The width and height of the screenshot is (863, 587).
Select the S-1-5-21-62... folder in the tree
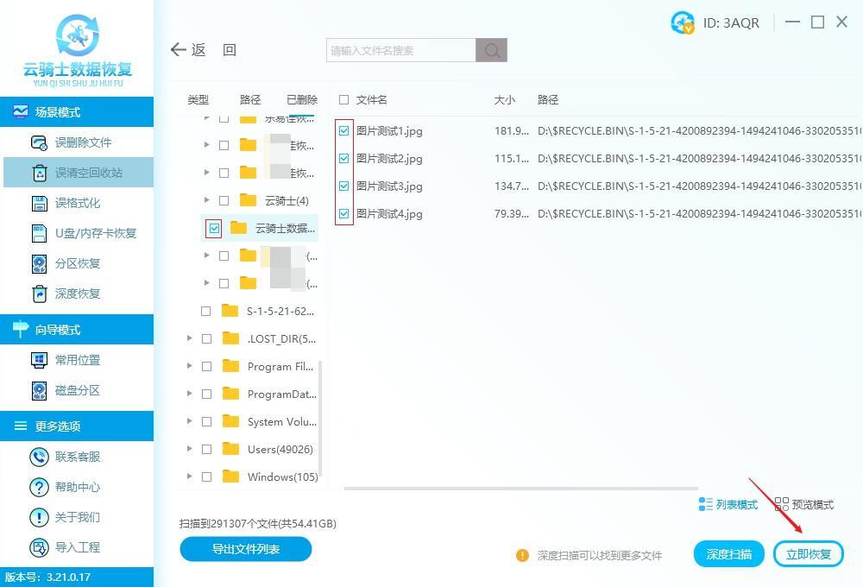point(280,311)
